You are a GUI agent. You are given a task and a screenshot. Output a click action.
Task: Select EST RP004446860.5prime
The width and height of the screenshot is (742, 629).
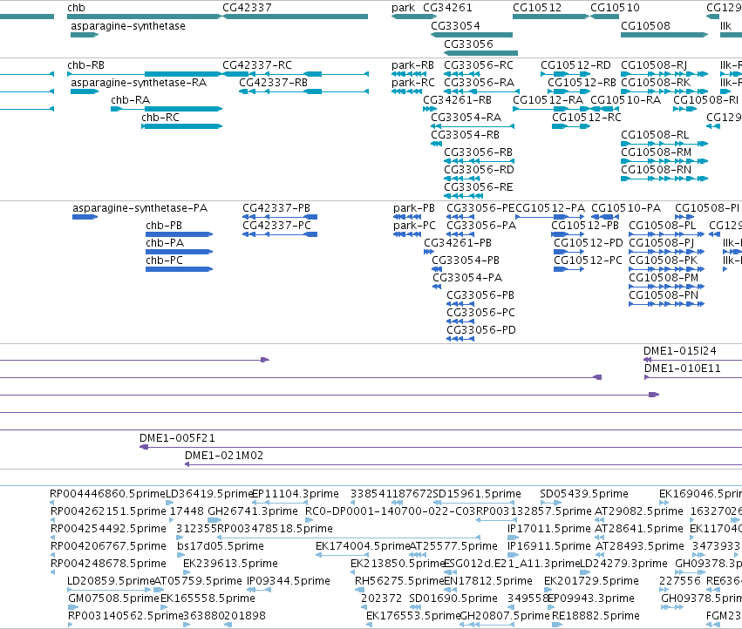pyautogui.click(x=52, y=503)
